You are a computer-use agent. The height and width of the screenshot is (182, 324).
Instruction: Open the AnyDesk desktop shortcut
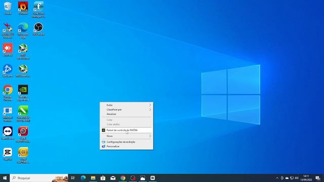coord(8,50)
